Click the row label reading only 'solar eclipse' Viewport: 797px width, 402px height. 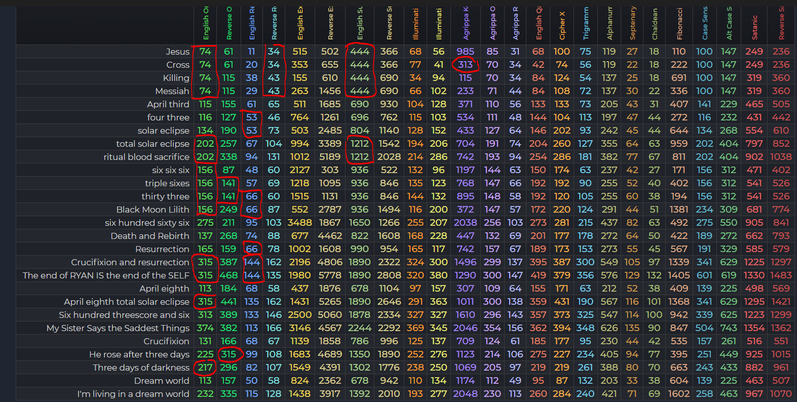pyautogui.click(x=164, y=131)
